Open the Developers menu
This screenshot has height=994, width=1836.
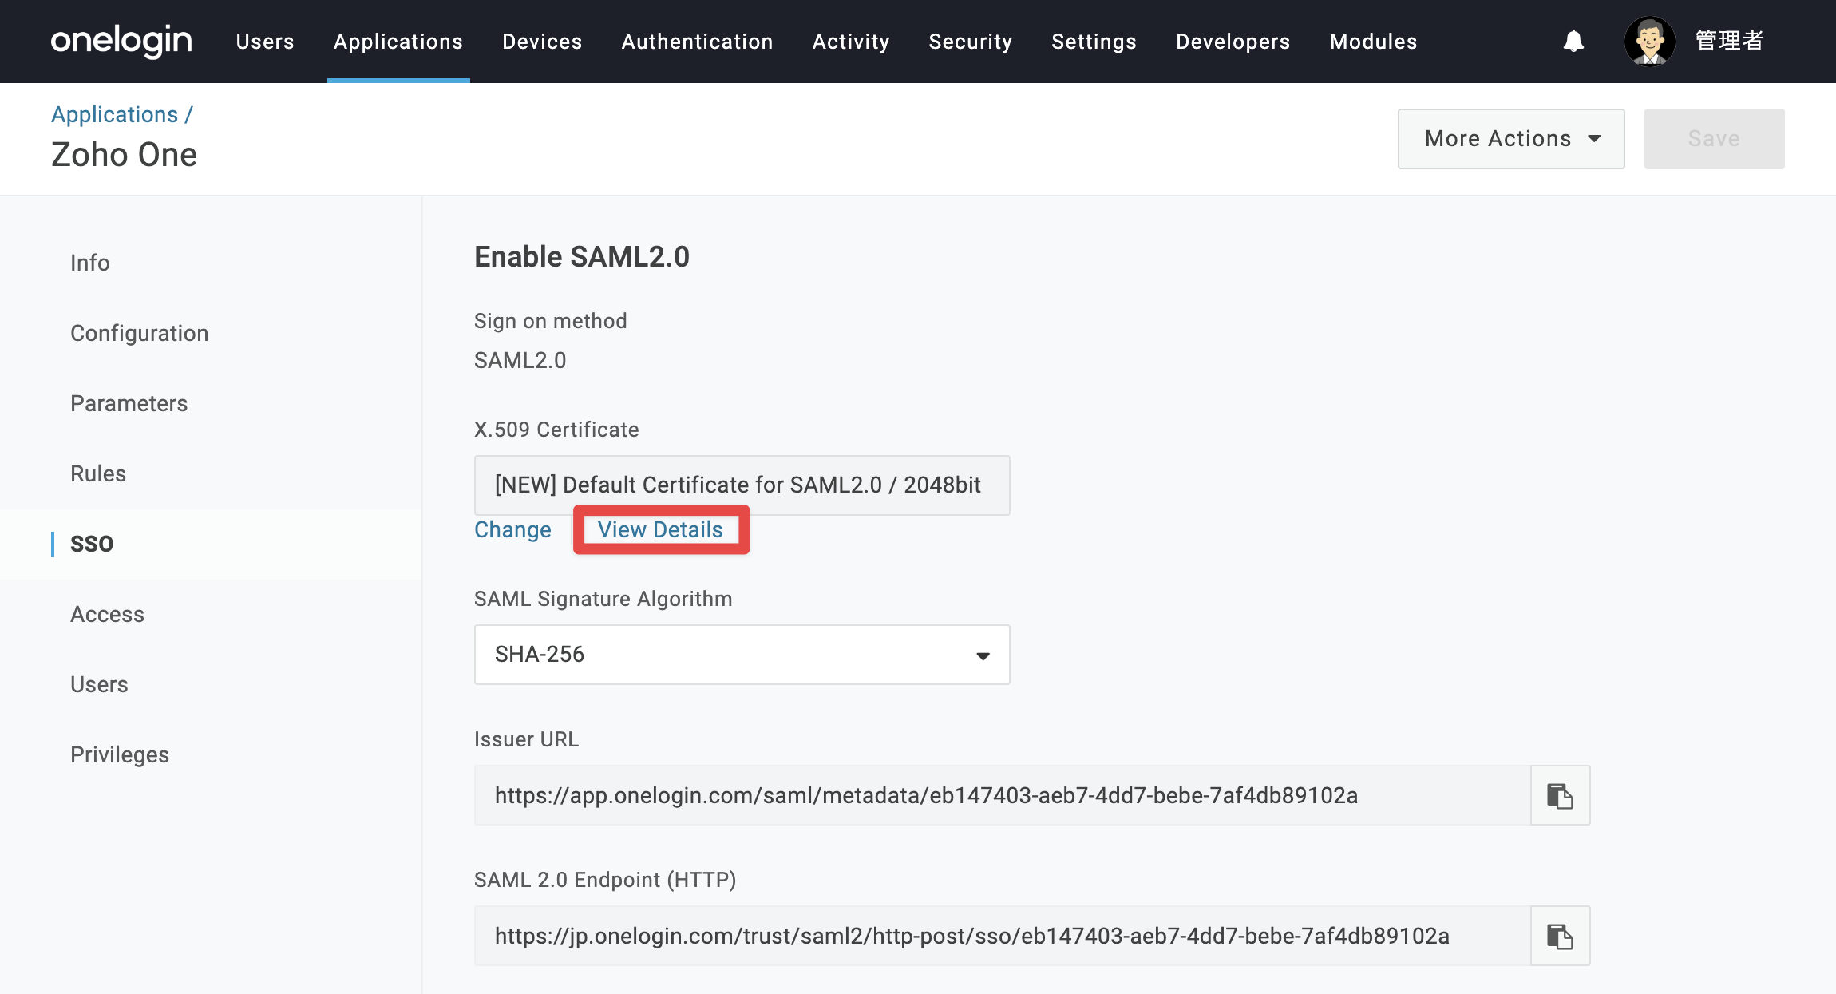(x=1233, y=42)
